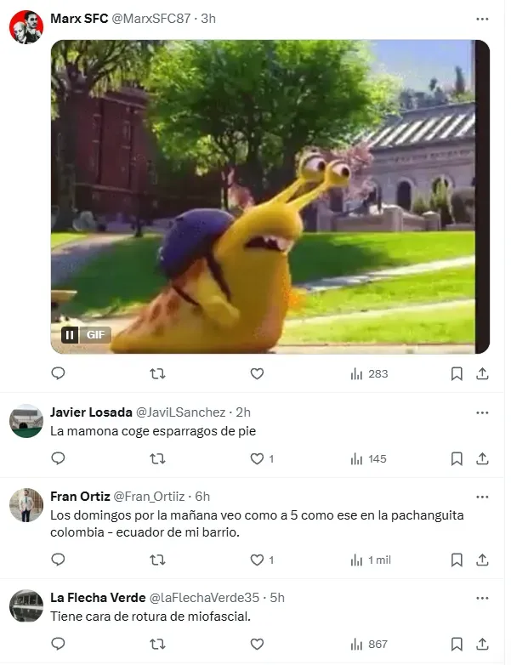This screenshot has height=665, width=511.
Task: Share La Flecha Verde's reply
Action: point(482,645)
